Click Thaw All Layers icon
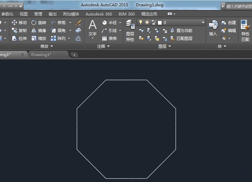This screenshot has height=182, width=252. pos(156,38)
